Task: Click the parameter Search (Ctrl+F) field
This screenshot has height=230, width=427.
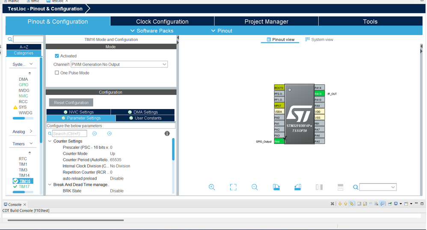Action: click(69, 133)
